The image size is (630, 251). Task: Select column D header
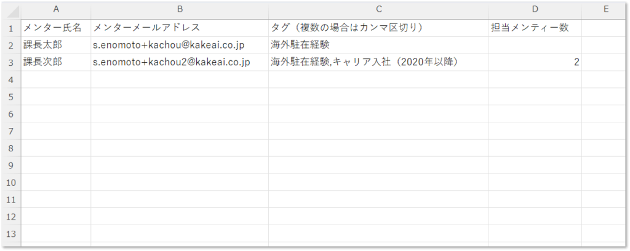[535, 9]
